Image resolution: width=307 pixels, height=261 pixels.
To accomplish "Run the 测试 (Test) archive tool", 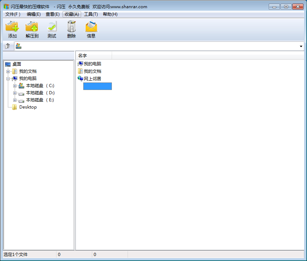I will pyautogui.click(x=52, y=27).
